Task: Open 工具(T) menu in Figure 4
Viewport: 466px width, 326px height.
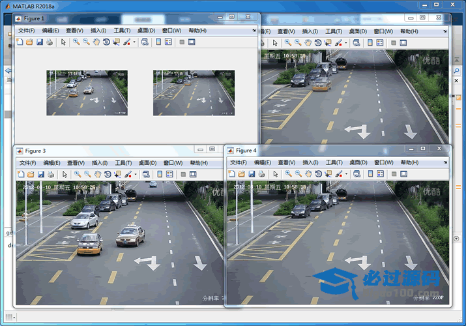Action: point(333,163)
